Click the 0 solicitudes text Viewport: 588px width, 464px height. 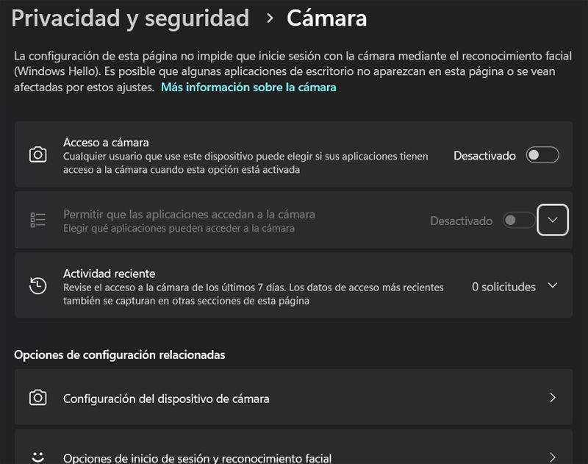pos(503,287)
